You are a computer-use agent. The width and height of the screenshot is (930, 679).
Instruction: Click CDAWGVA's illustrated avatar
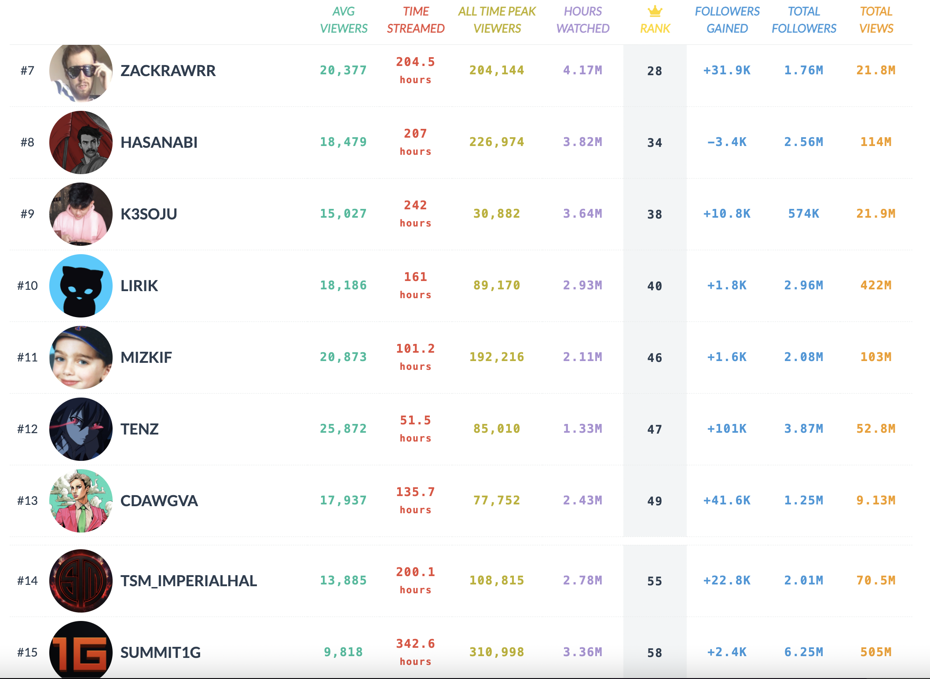click(81, 501)
